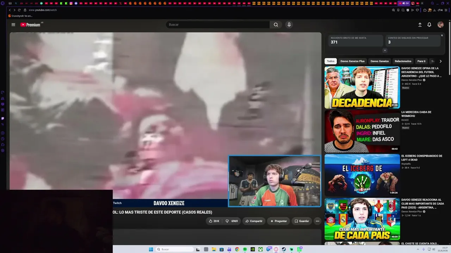The width and height of the screenshot is (451, 253).
Task: Open YouTube notifications bell
Action: click(429, 25)
